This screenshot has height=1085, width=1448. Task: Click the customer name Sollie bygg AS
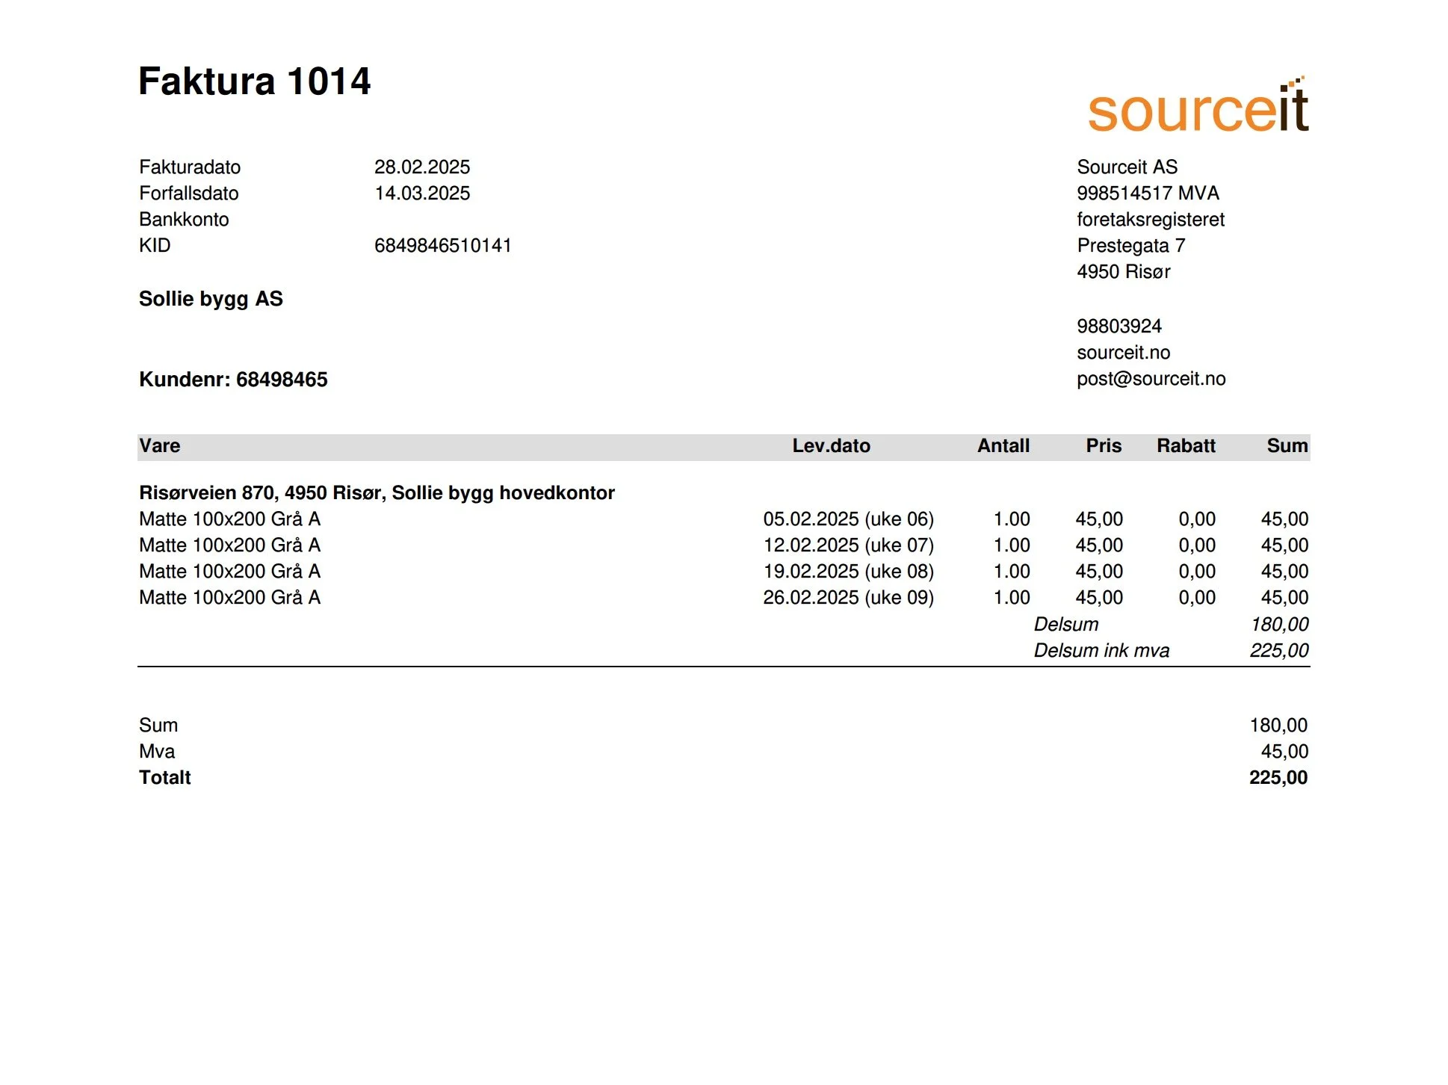point(211,299)
